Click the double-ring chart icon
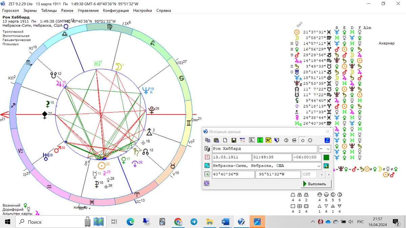The height and width of the screenshot is (228, 406). pyautogui.click(x=286, y=140)
